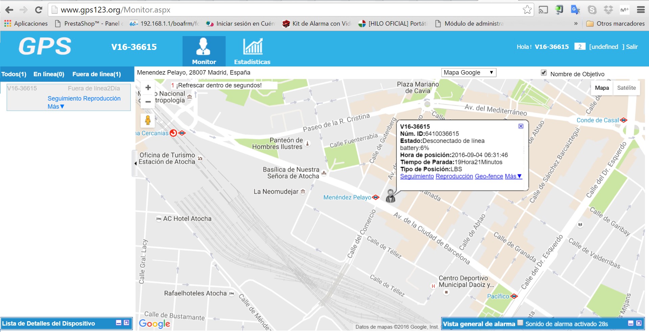Open Otros marcadores folder

(x=616, y=24)
